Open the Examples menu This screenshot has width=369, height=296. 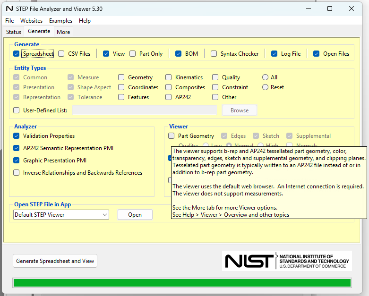(x=60, y=21)
